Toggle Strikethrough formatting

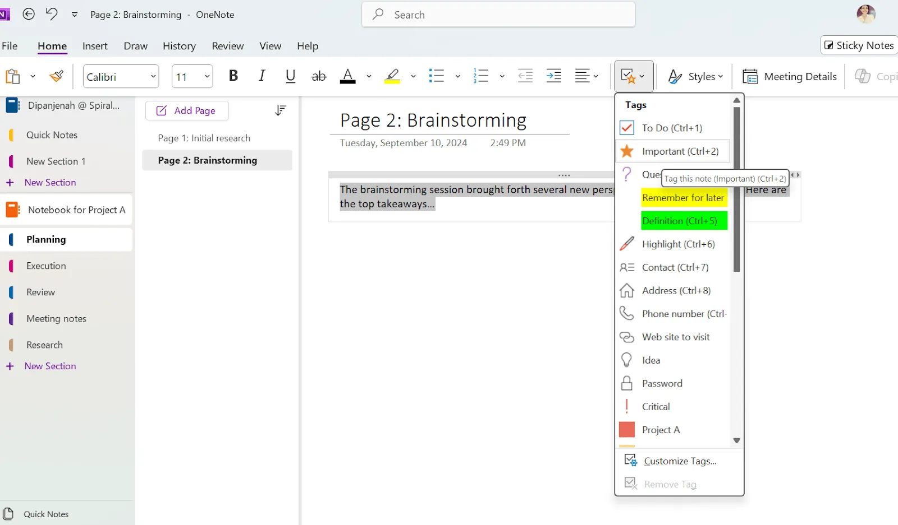319,76
